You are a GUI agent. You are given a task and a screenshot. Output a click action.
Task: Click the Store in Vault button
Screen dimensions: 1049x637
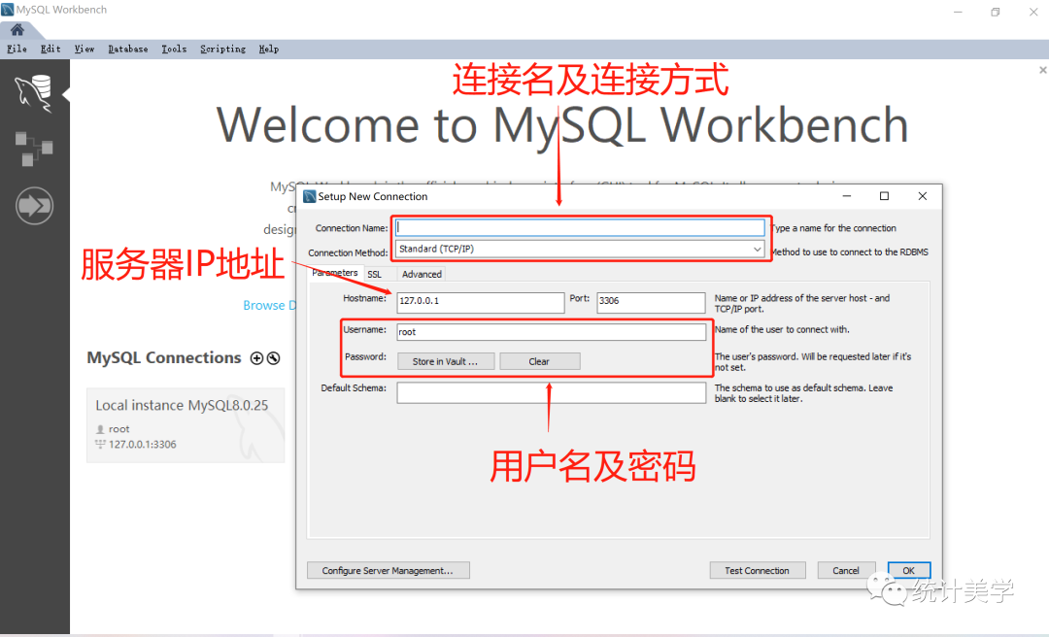(446, 361)
